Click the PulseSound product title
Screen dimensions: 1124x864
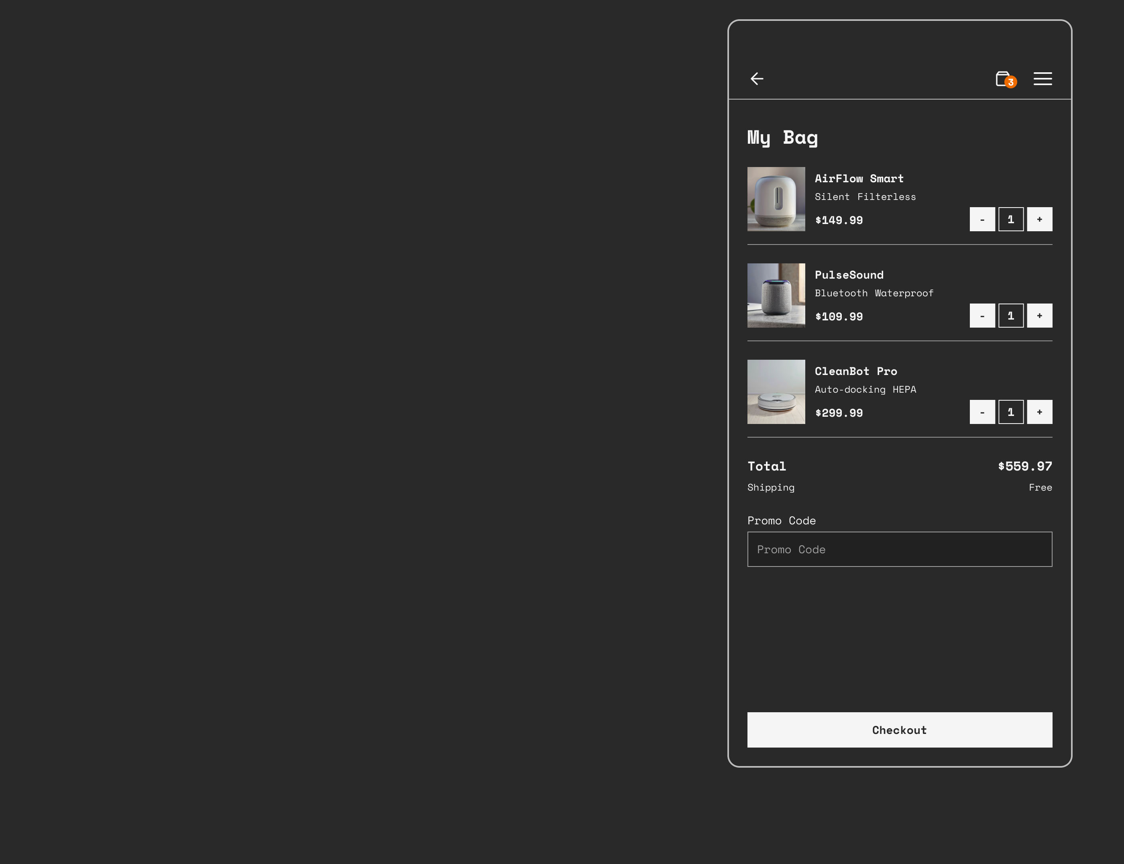[x=849, y=275]
